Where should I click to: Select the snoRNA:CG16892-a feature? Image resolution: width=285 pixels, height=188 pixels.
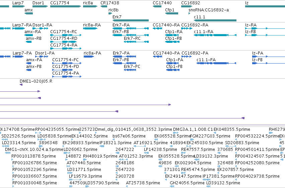click(190, 13)
